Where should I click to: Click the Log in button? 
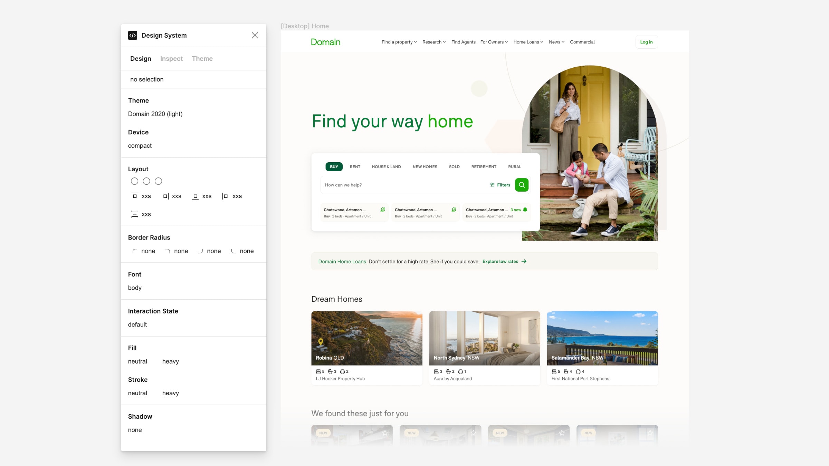tap(646, 42)
